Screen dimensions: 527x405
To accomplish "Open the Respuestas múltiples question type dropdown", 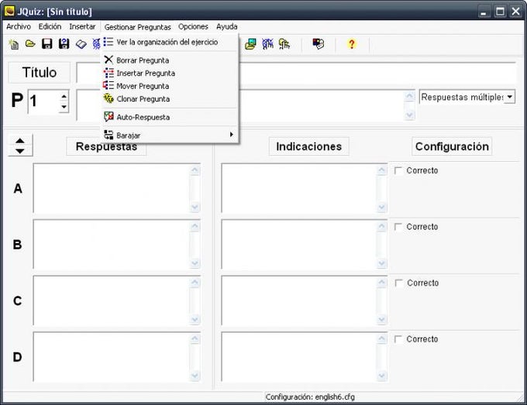I will [x=509, y=97].
